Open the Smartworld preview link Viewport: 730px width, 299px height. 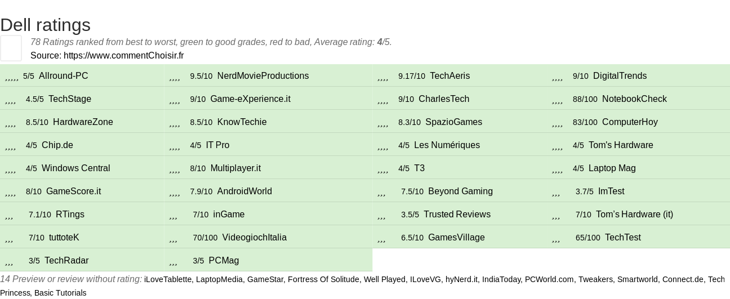(x=638, y=279)
